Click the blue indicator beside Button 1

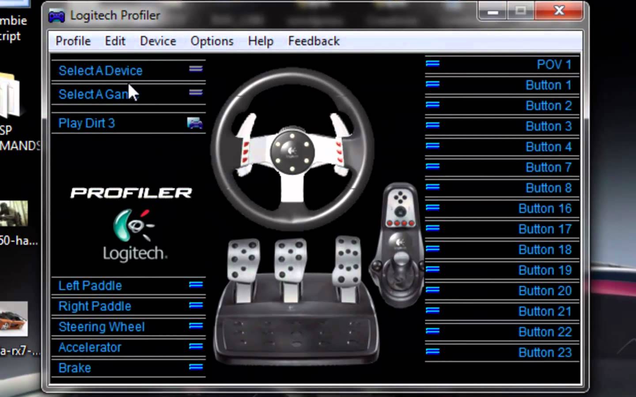432,84
